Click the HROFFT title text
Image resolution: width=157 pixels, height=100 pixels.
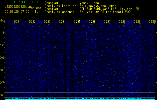26,2
